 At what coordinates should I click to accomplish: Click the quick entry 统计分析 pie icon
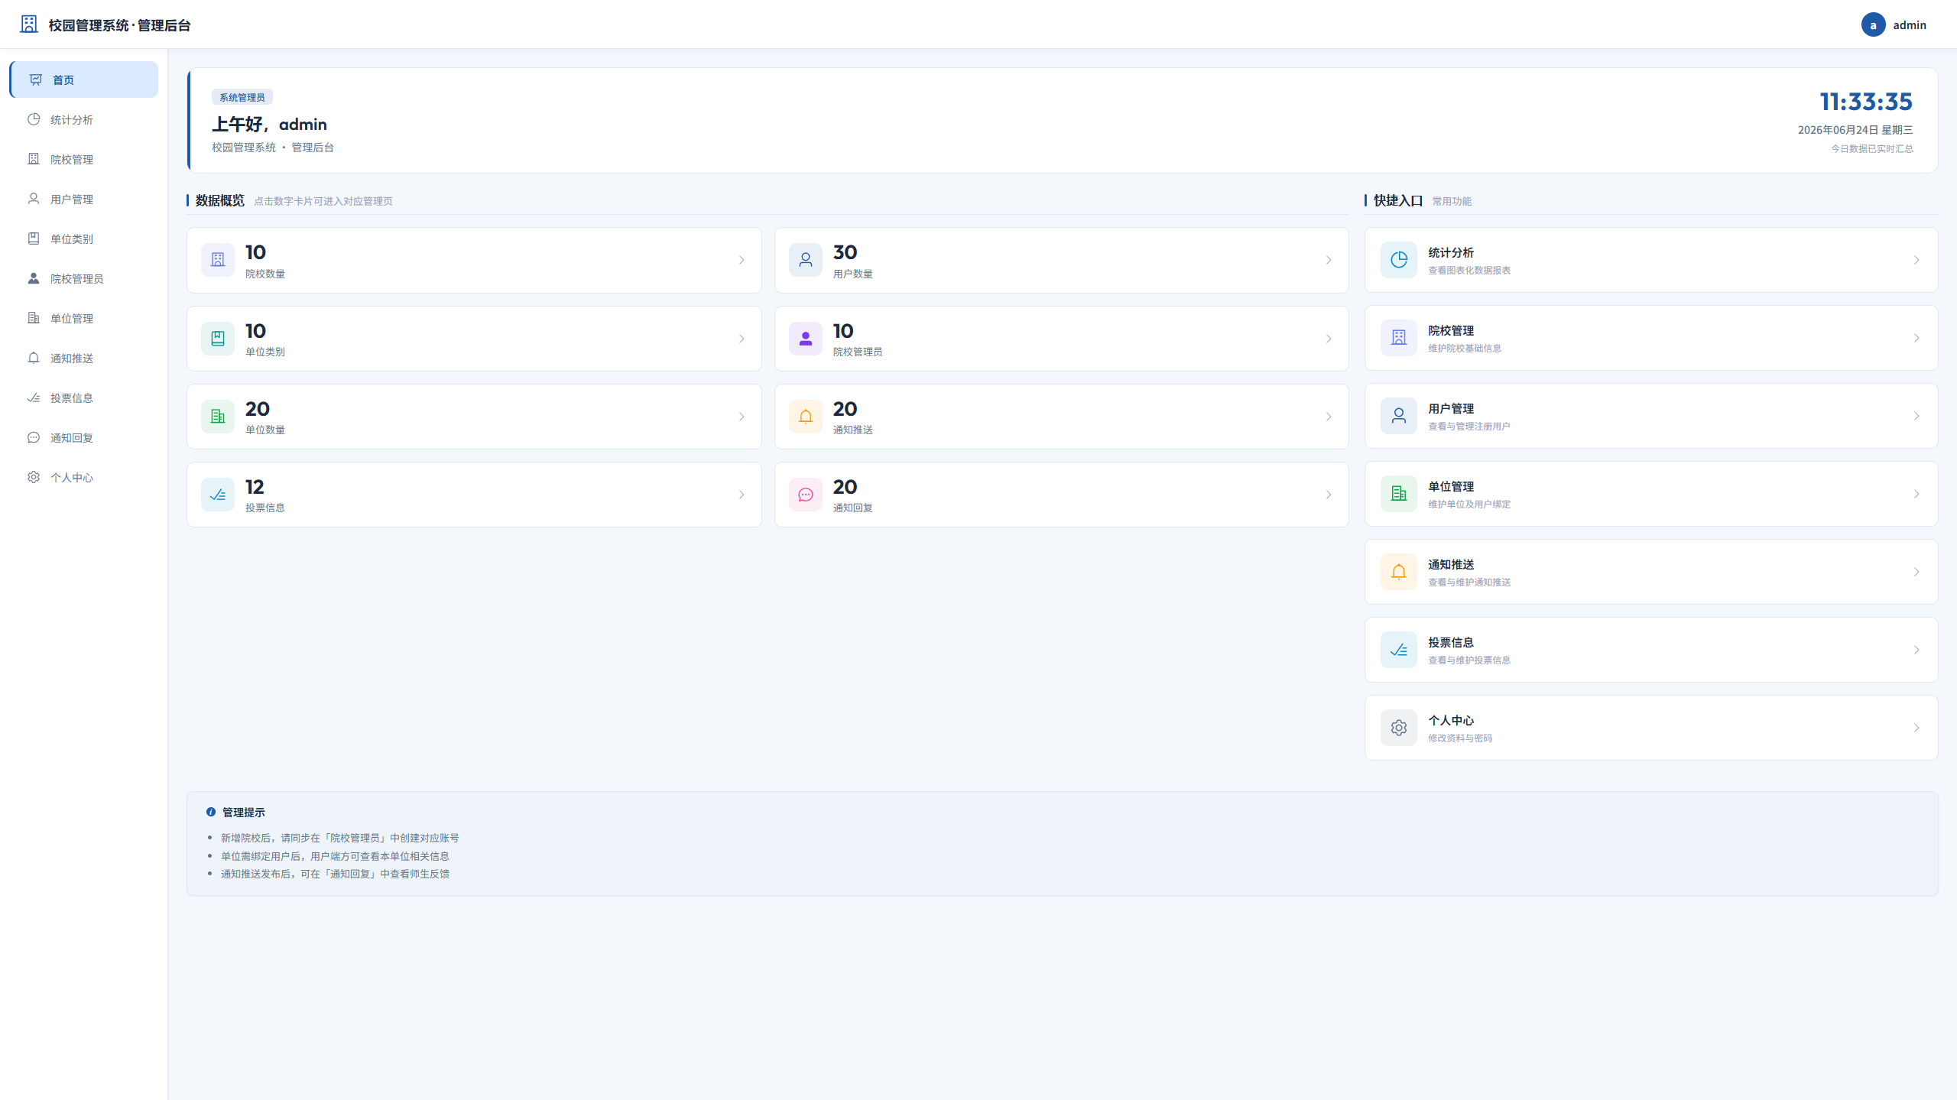click(x=1399, y=260)
